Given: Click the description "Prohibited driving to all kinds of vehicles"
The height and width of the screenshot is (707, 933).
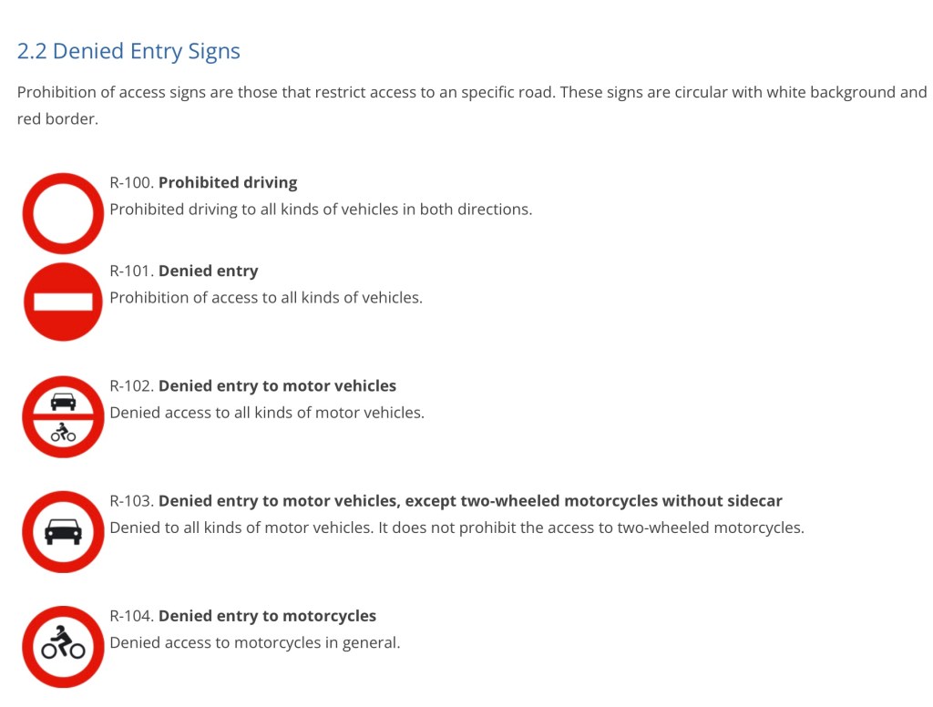Looking at the screenshot, I should coord(321,209).
